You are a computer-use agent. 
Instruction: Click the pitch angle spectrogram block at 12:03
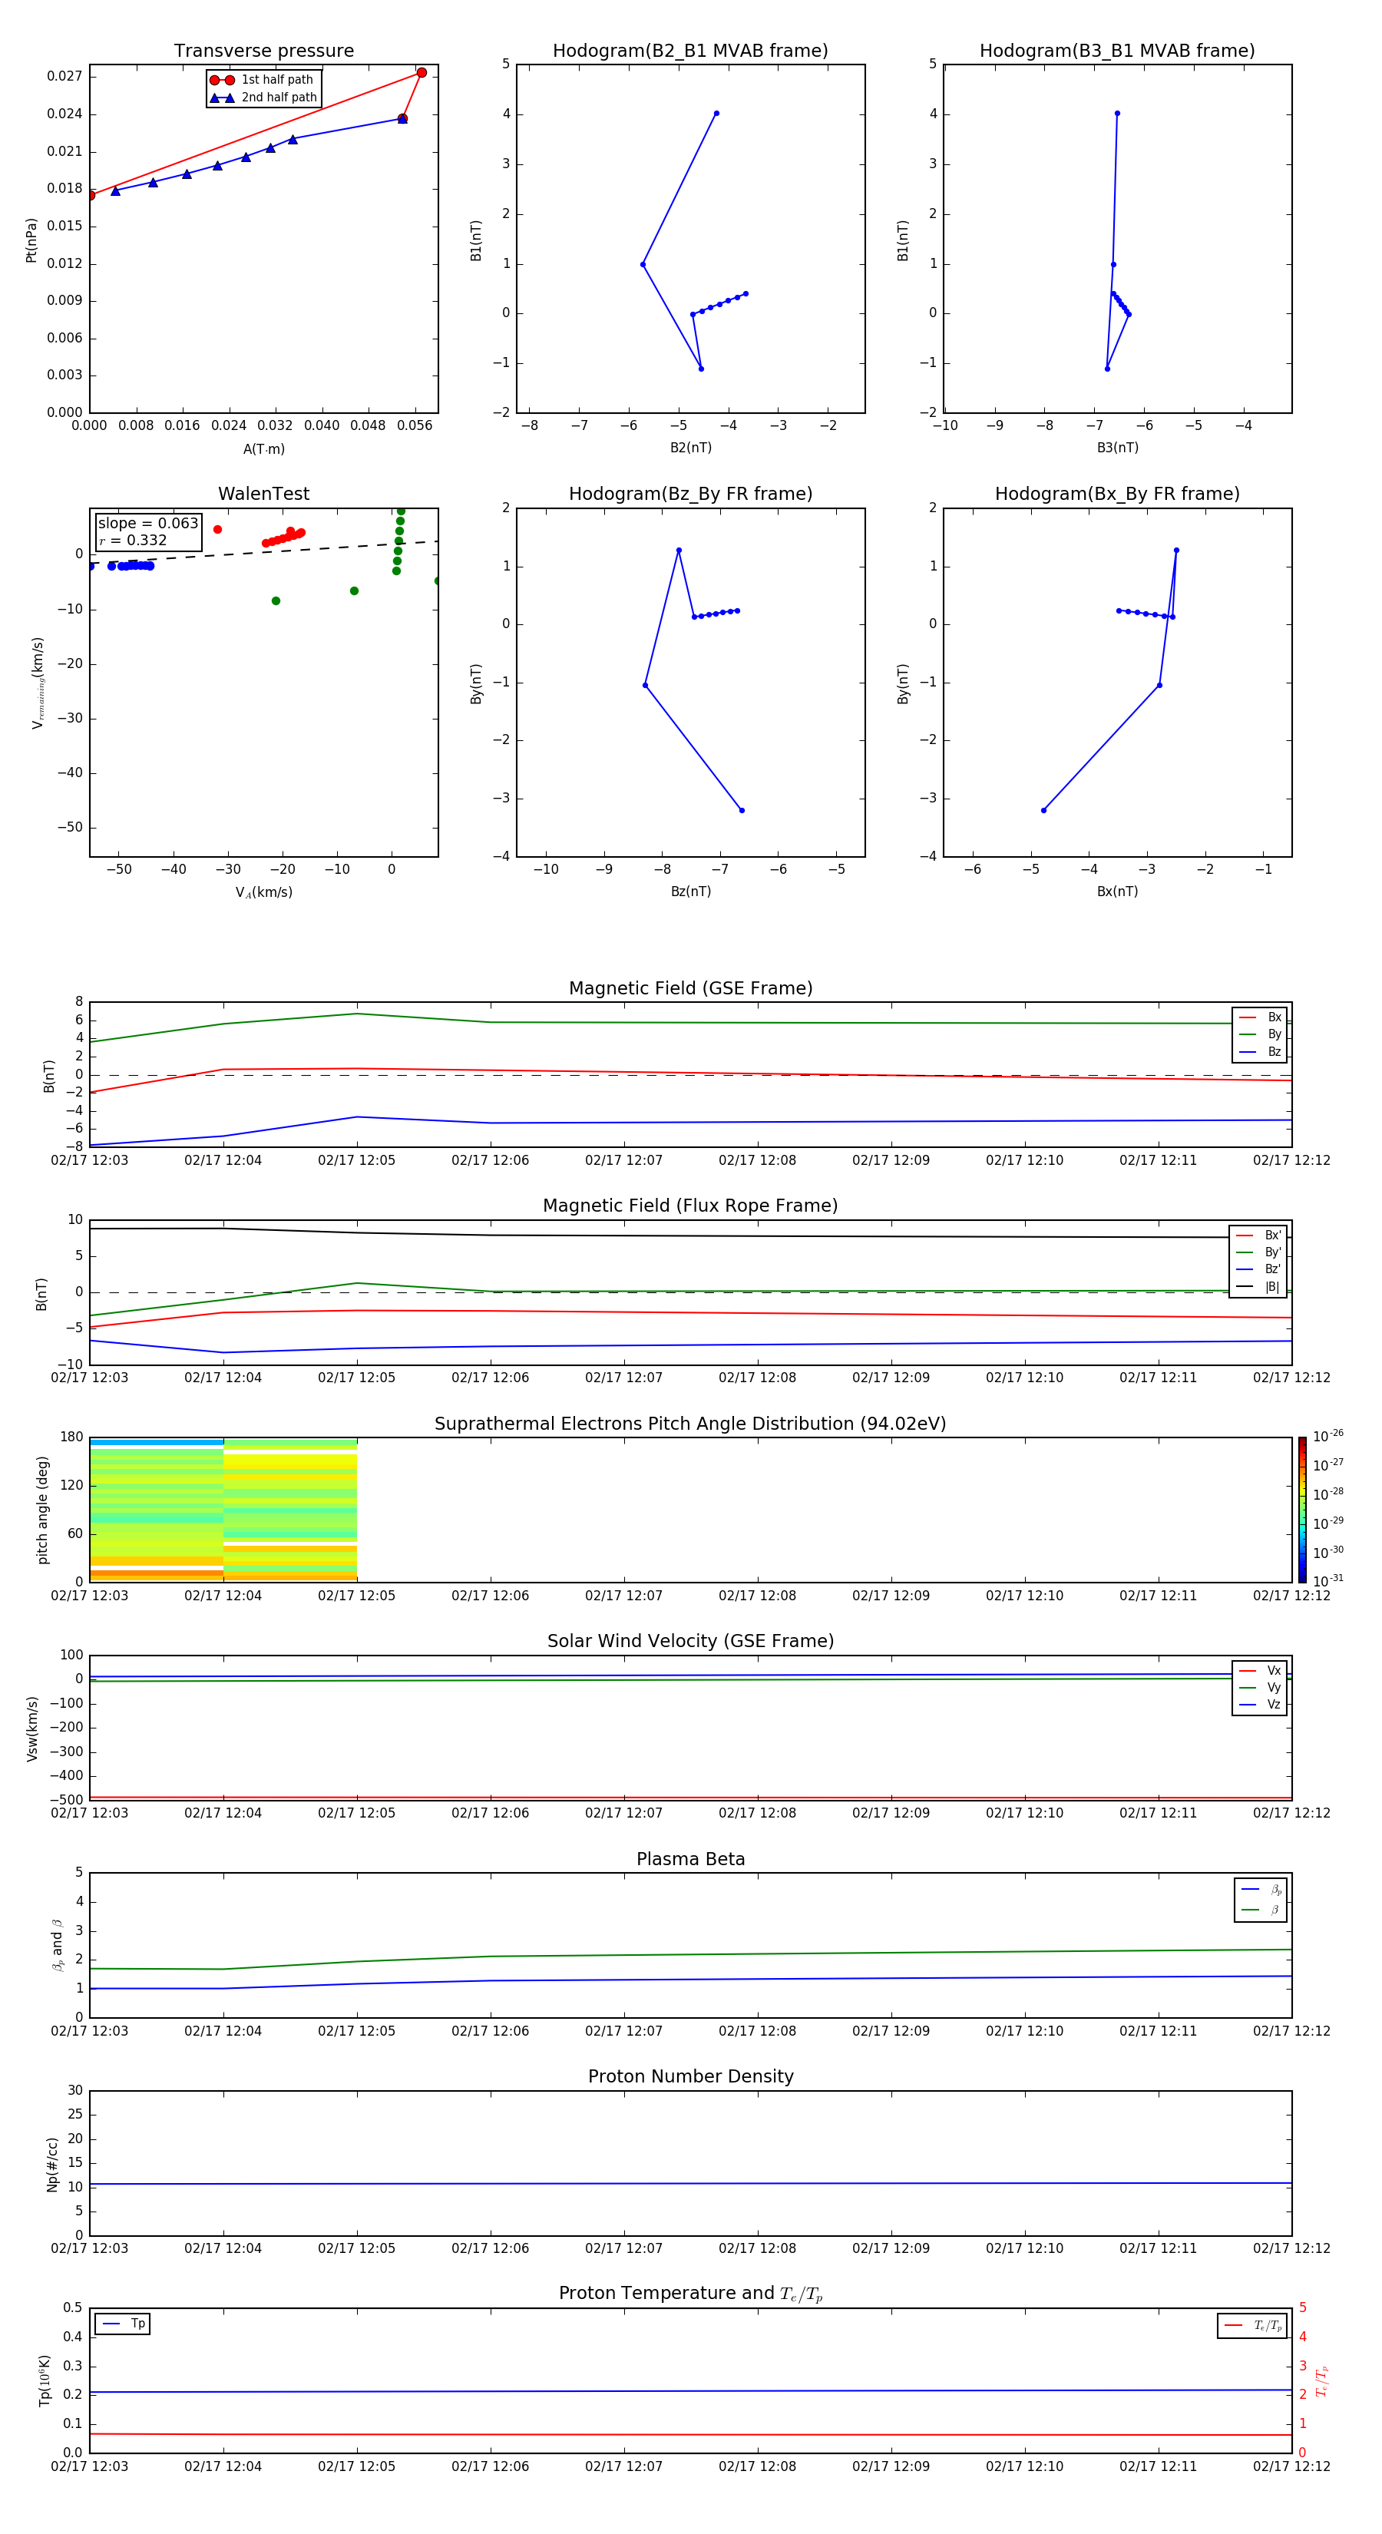(x=157, y=1510)
